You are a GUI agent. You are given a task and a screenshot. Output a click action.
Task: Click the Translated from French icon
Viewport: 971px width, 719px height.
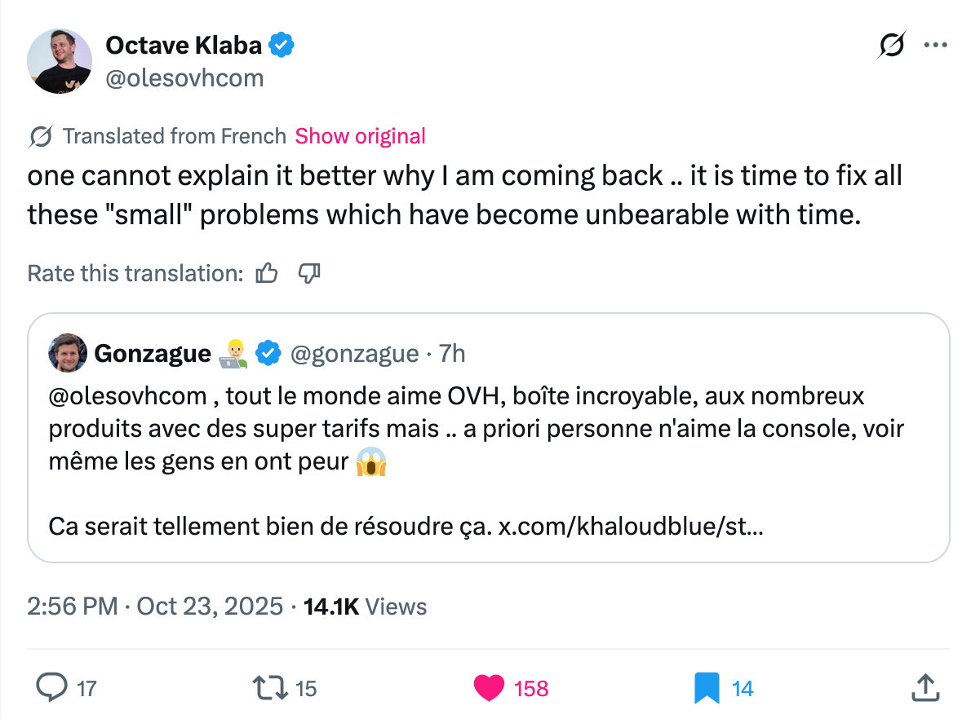point(41,136)
